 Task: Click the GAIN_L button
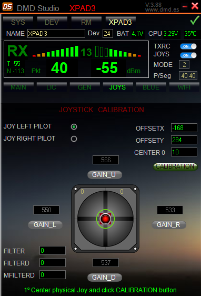pos(45,225)
